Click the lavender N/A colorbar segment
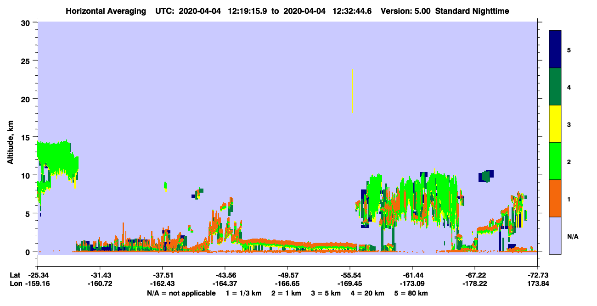The height and width of the screenshot is (306, 597). [555, 235]
